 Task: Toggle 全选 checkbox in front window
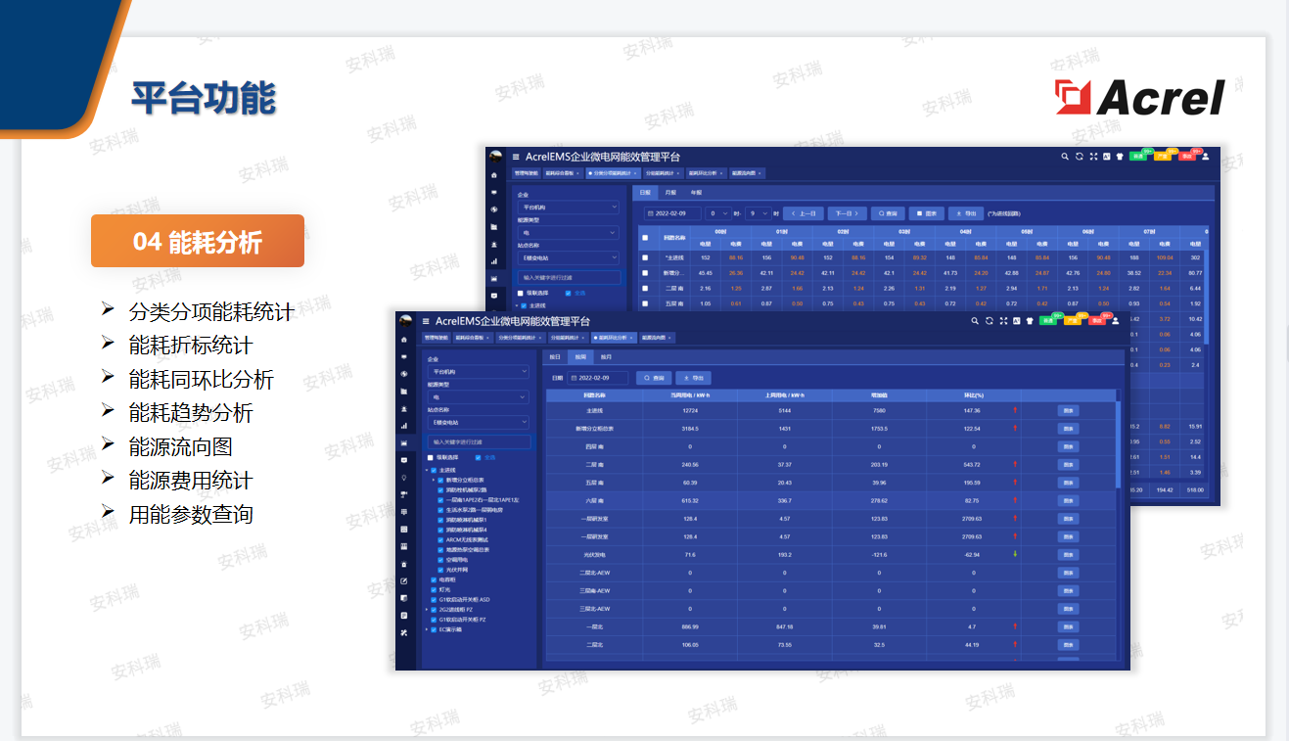(479, 457)
